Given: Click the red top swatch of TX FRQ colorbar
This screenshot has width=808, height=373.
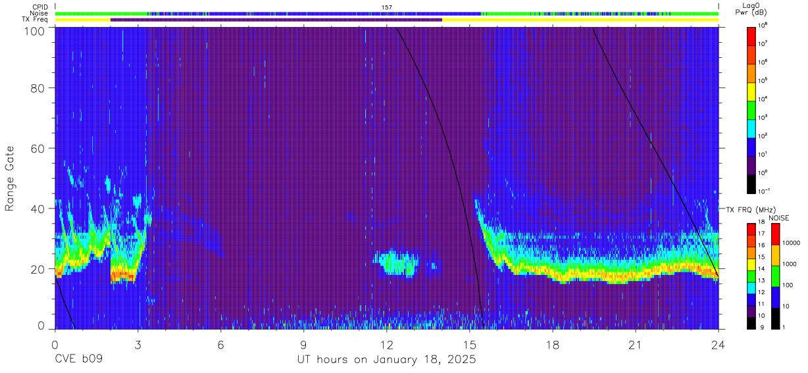Looking at the screenshot, I should click(752, 230).
